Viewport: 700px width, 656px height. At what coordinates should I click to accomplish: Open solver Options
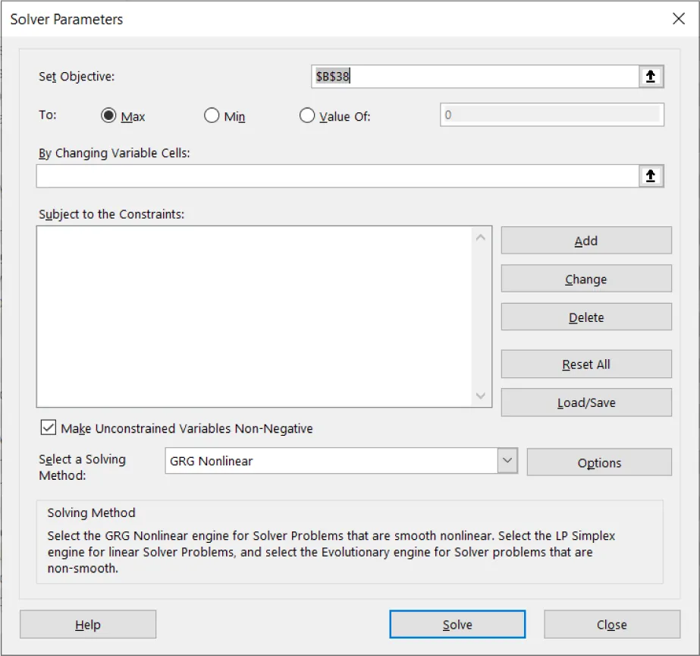pyautogui.click(x=598, y=462)
